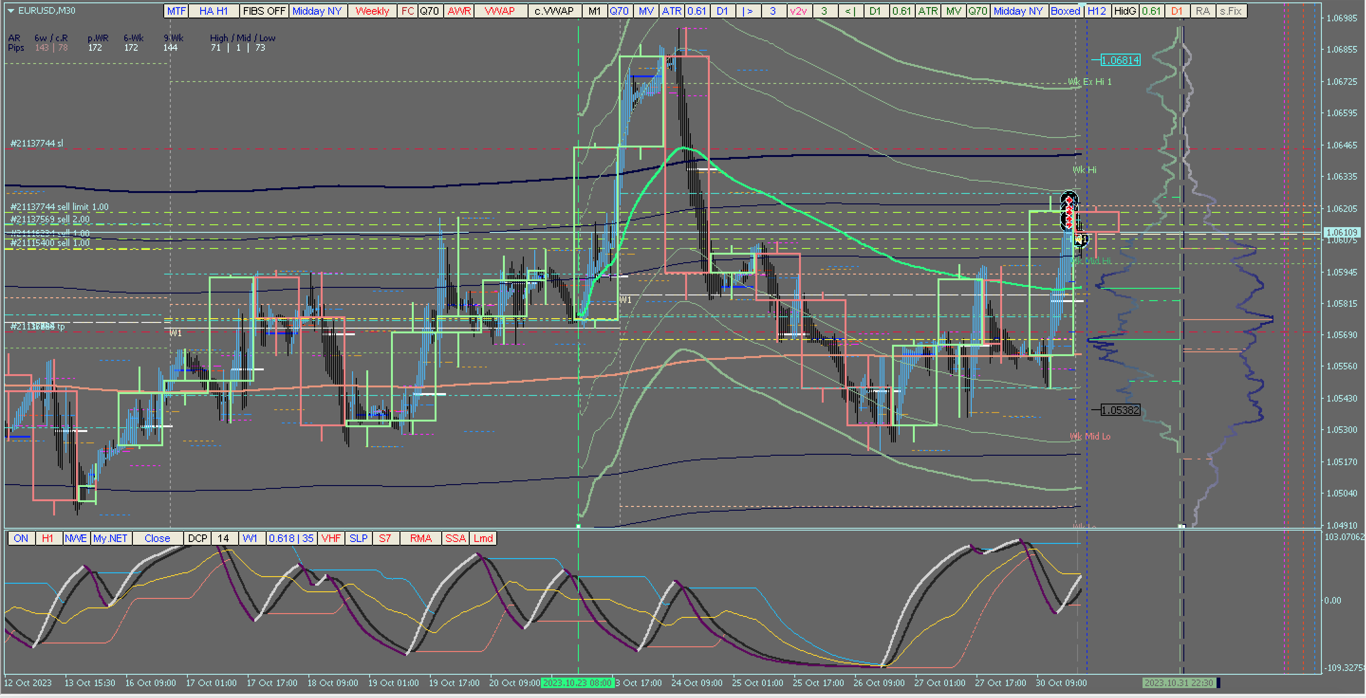Toggle the FIBS OFF button
This screenshot has width=1366, height=698.
264,11
